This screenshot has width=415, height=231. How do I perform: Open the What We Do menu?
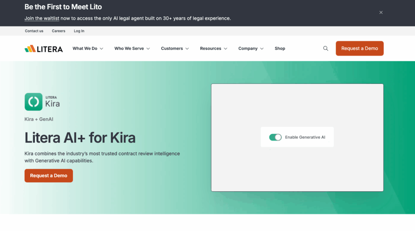85,48
